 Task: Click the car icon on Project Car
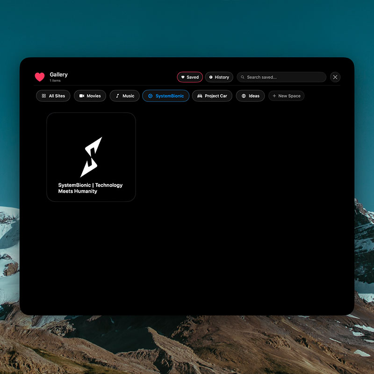pyautogui.click(x=200, y=96)
